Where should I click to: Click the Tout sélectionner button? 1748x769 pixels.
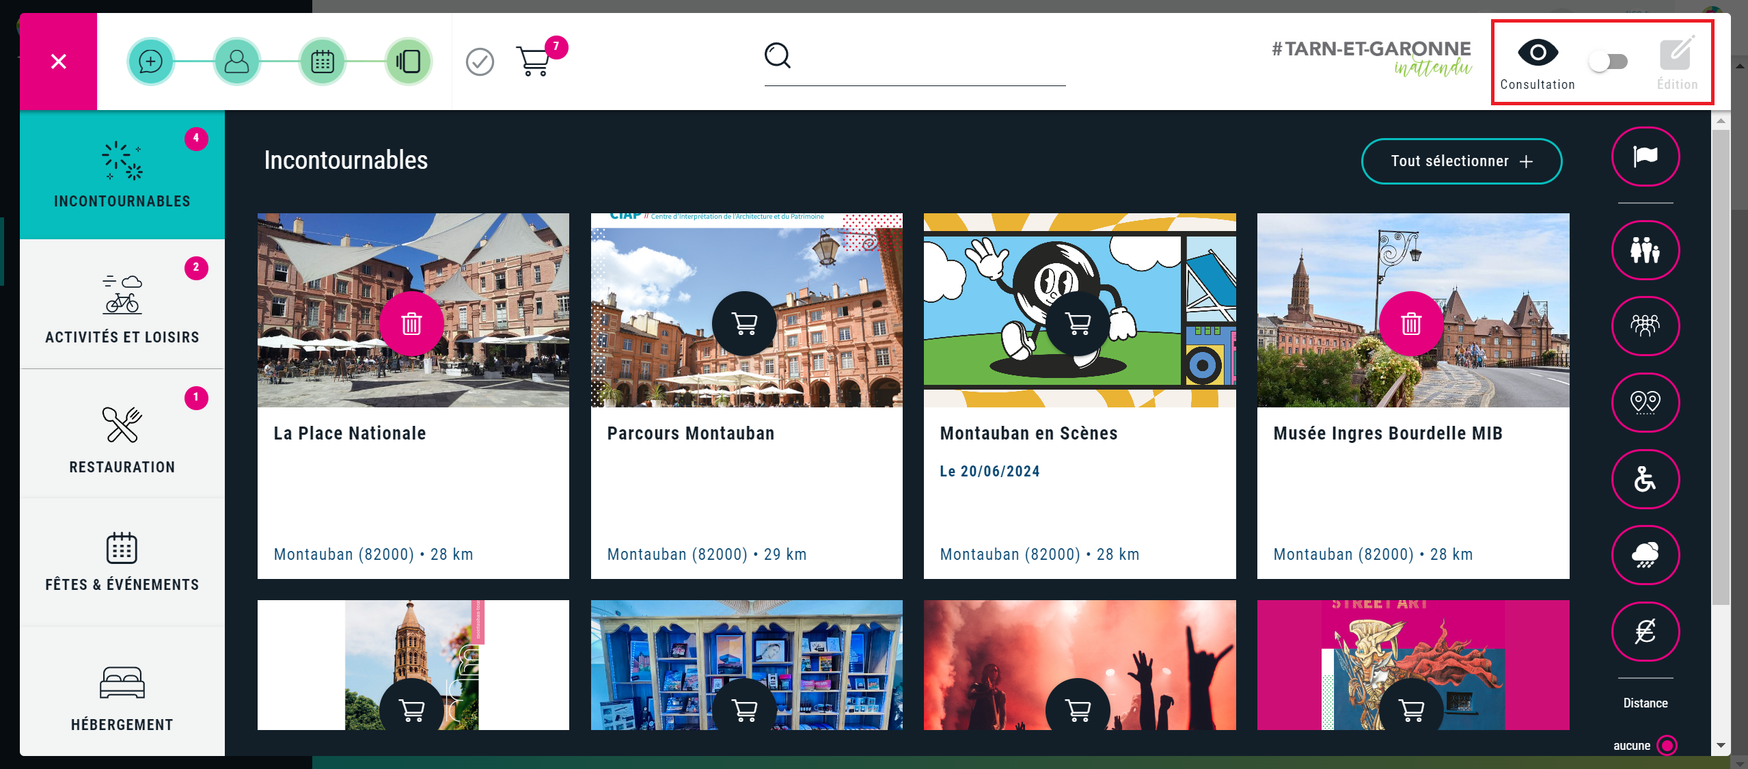1461,161
